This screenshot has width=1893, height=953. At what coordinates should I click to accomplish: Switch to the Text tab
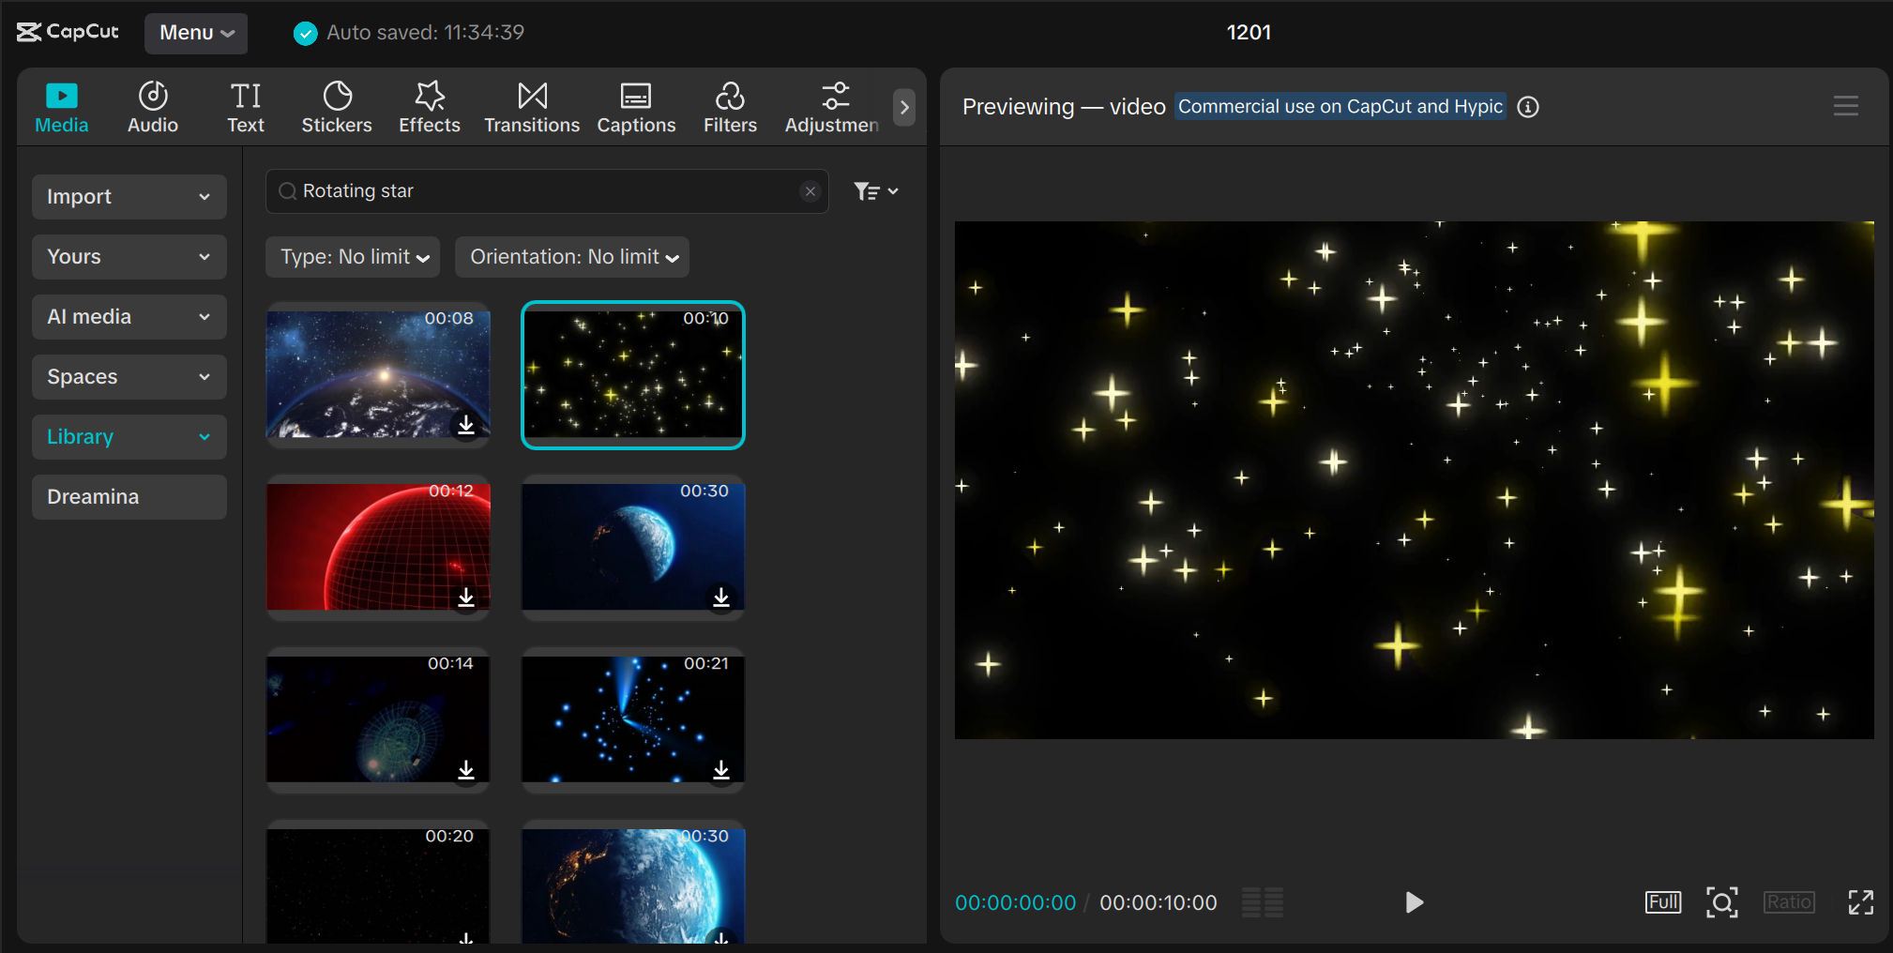[x=246, y=107]
